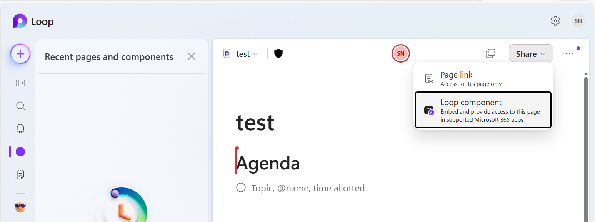Click the Agenda heading text
595x222 pixels.
tap(268, 163)
